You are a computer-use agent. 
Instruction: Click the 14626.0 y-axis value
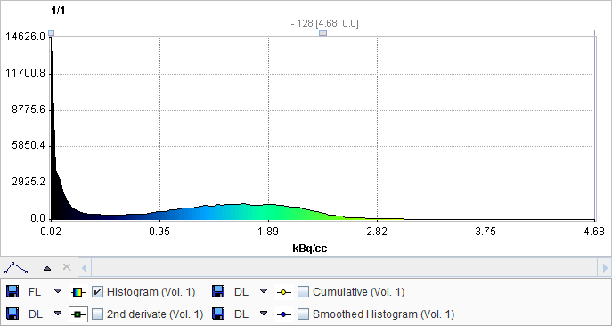[25, 37]
